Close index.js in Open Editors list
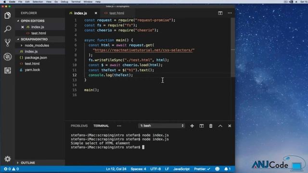The image size is (308, 173). [23, 27]
